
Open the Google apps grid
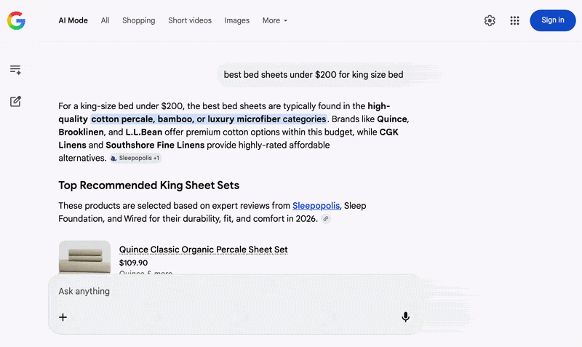(514, 20)
